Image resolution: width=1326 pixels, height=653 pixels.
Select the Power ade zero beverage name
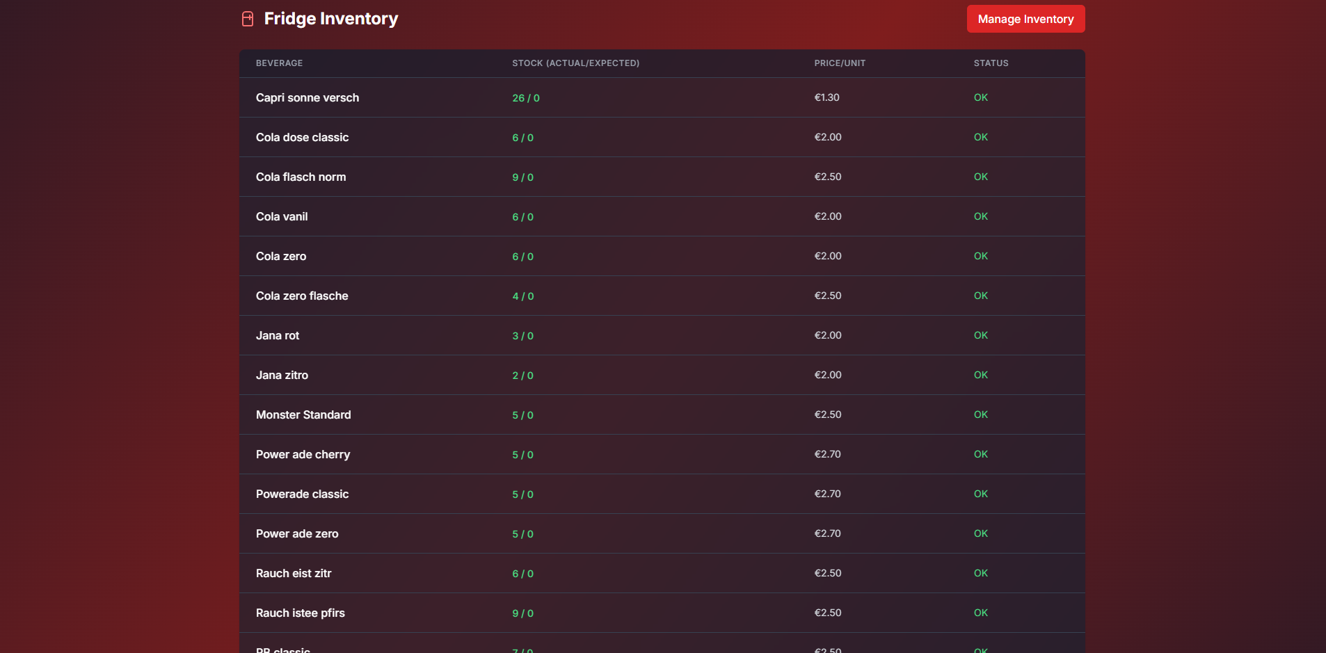[297, 533]
